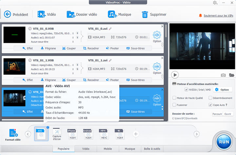Switch to the Musique format tab
This screenshot has height=155, width=236.
click(130, 149)
